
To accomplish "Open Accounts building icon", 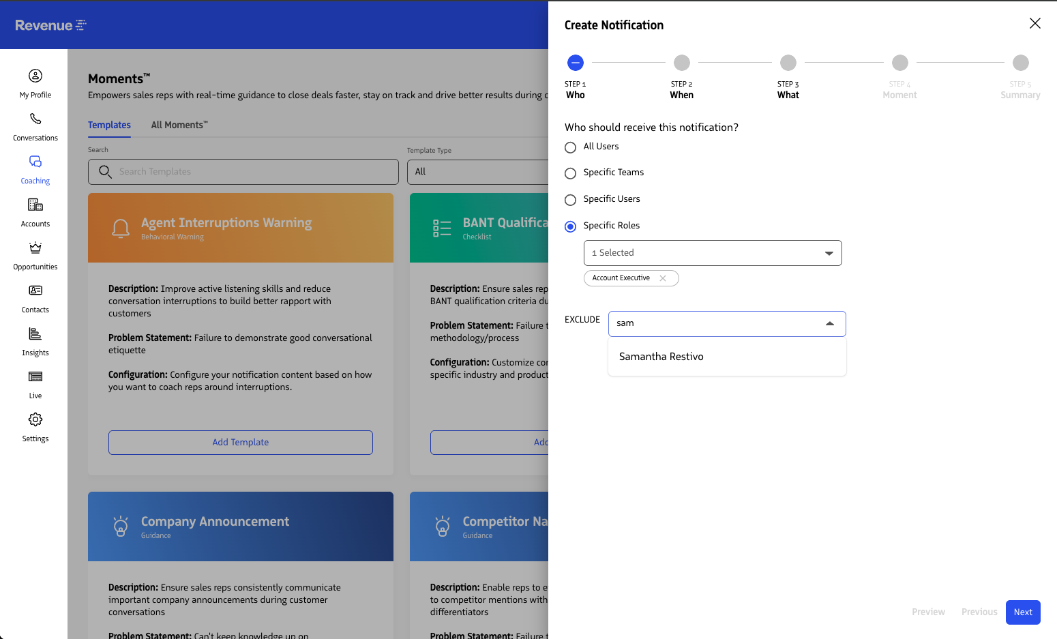I will tap(35, 205).
